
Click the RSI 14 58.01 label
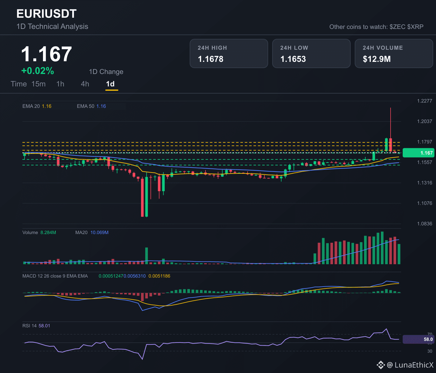[36, 326]
